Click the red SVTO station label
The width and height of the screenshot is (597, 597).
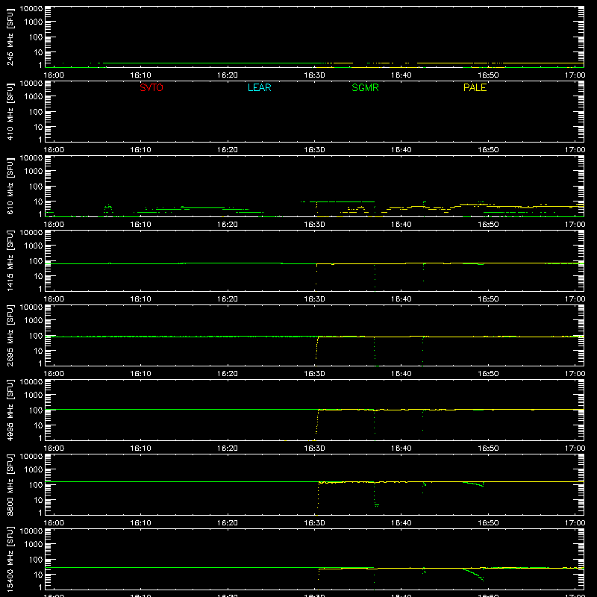coord(151,87)
